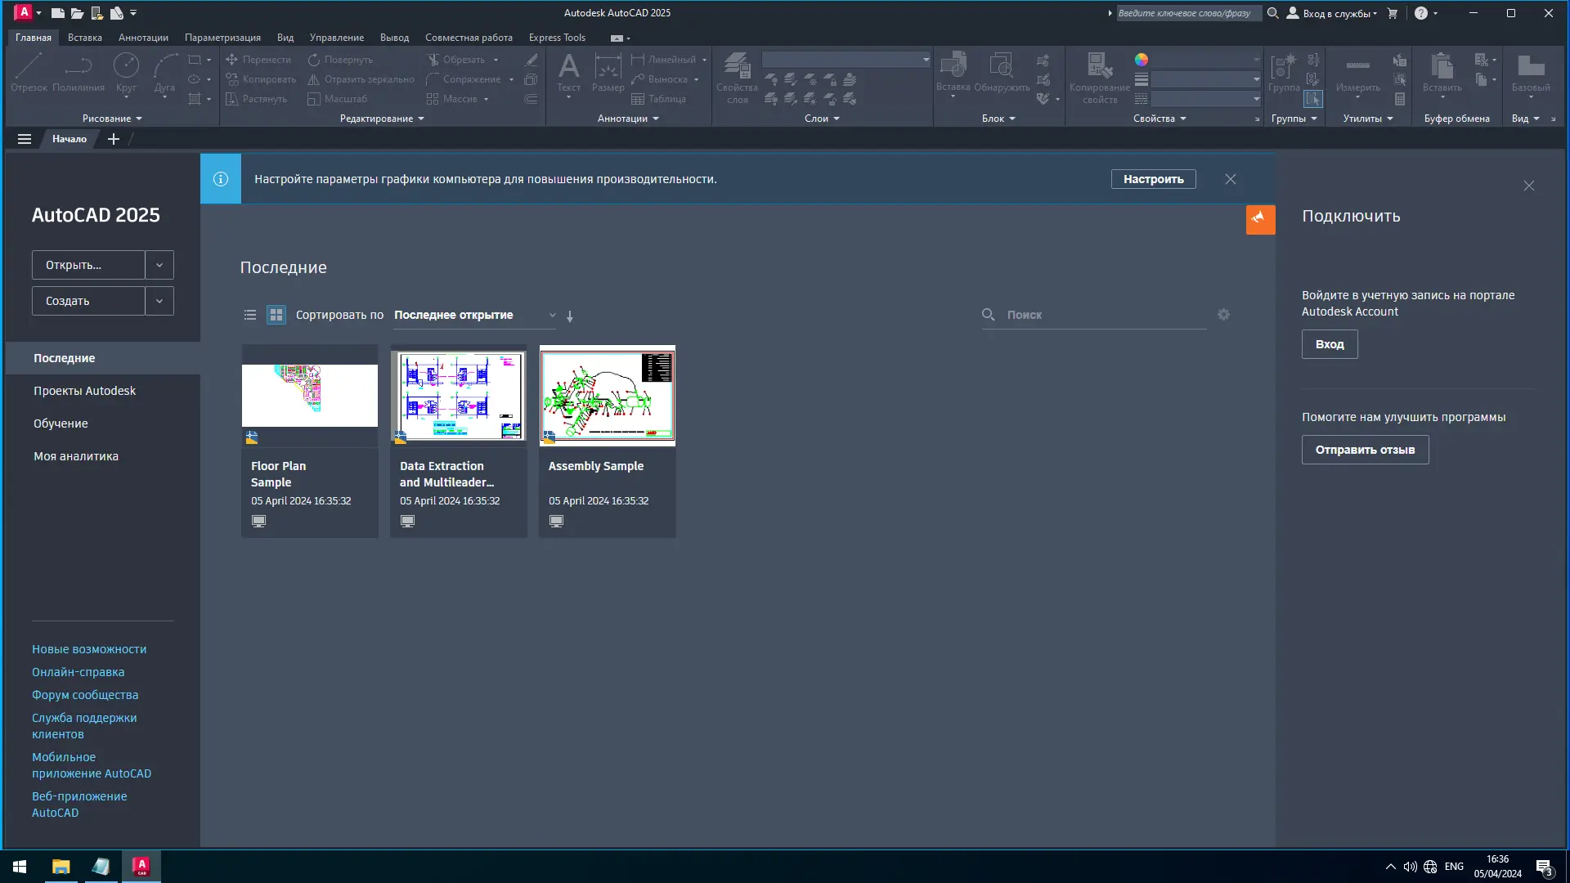Toggle sort order arrow for recent files
The image size is (1570, 883).
click(570, 316)
